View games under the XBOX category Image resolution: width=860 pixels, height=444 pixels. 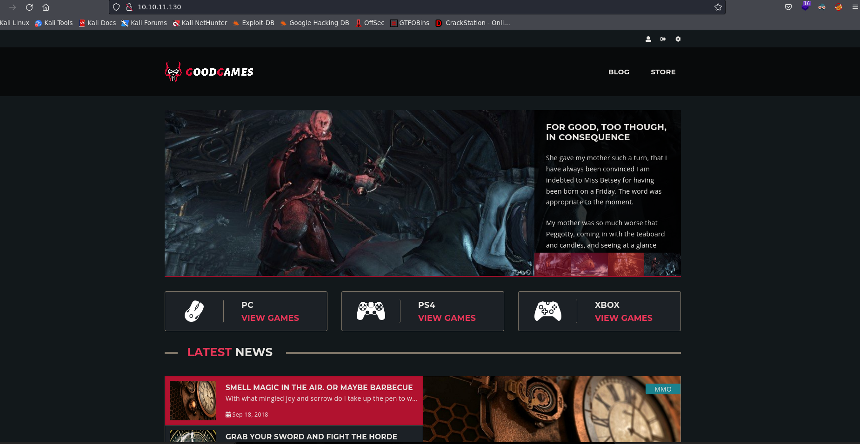coord(624,318)
